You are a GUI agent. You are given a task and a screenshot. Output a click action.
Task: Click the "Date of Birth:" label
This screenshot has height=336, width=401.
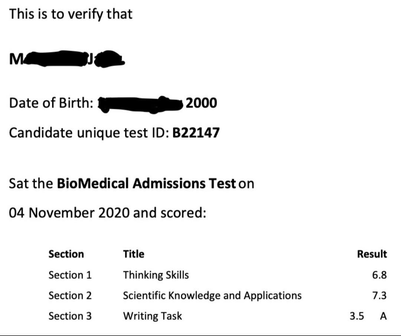(x=51, y=103)
